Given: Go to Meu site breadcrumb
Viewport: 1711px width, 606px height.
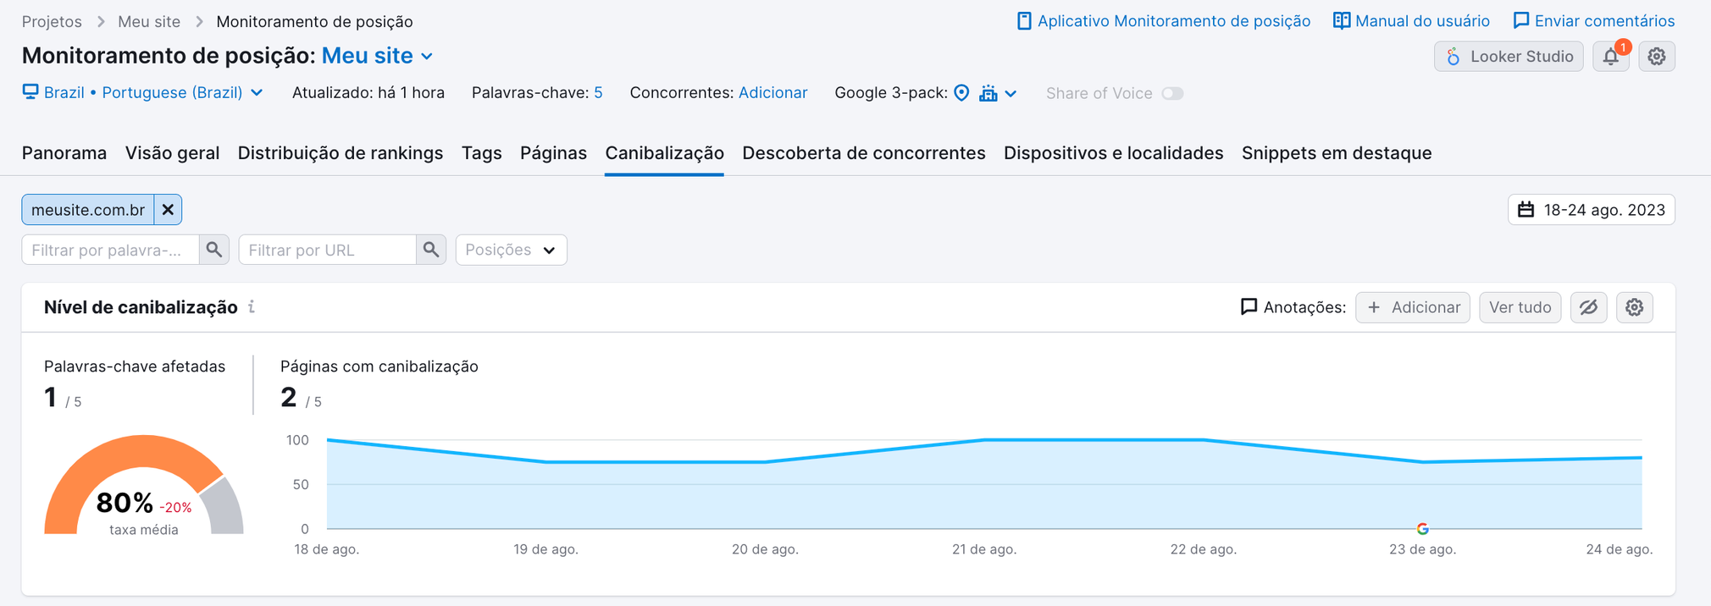Looking at the screenshot, I should (x=149, y=21).
